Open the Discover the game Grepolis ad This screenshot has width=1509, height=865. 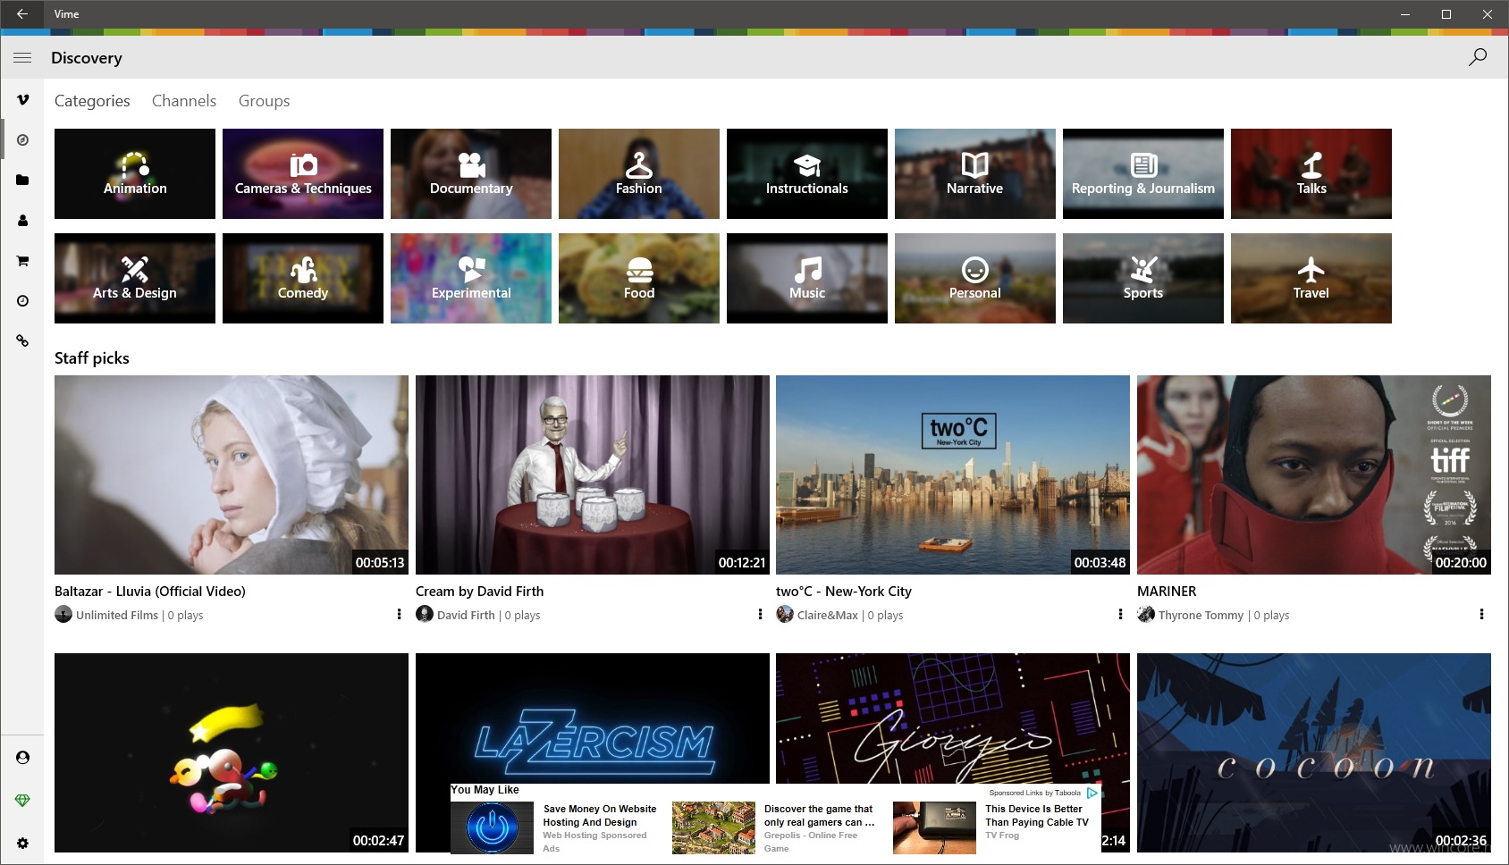point(774,828)
